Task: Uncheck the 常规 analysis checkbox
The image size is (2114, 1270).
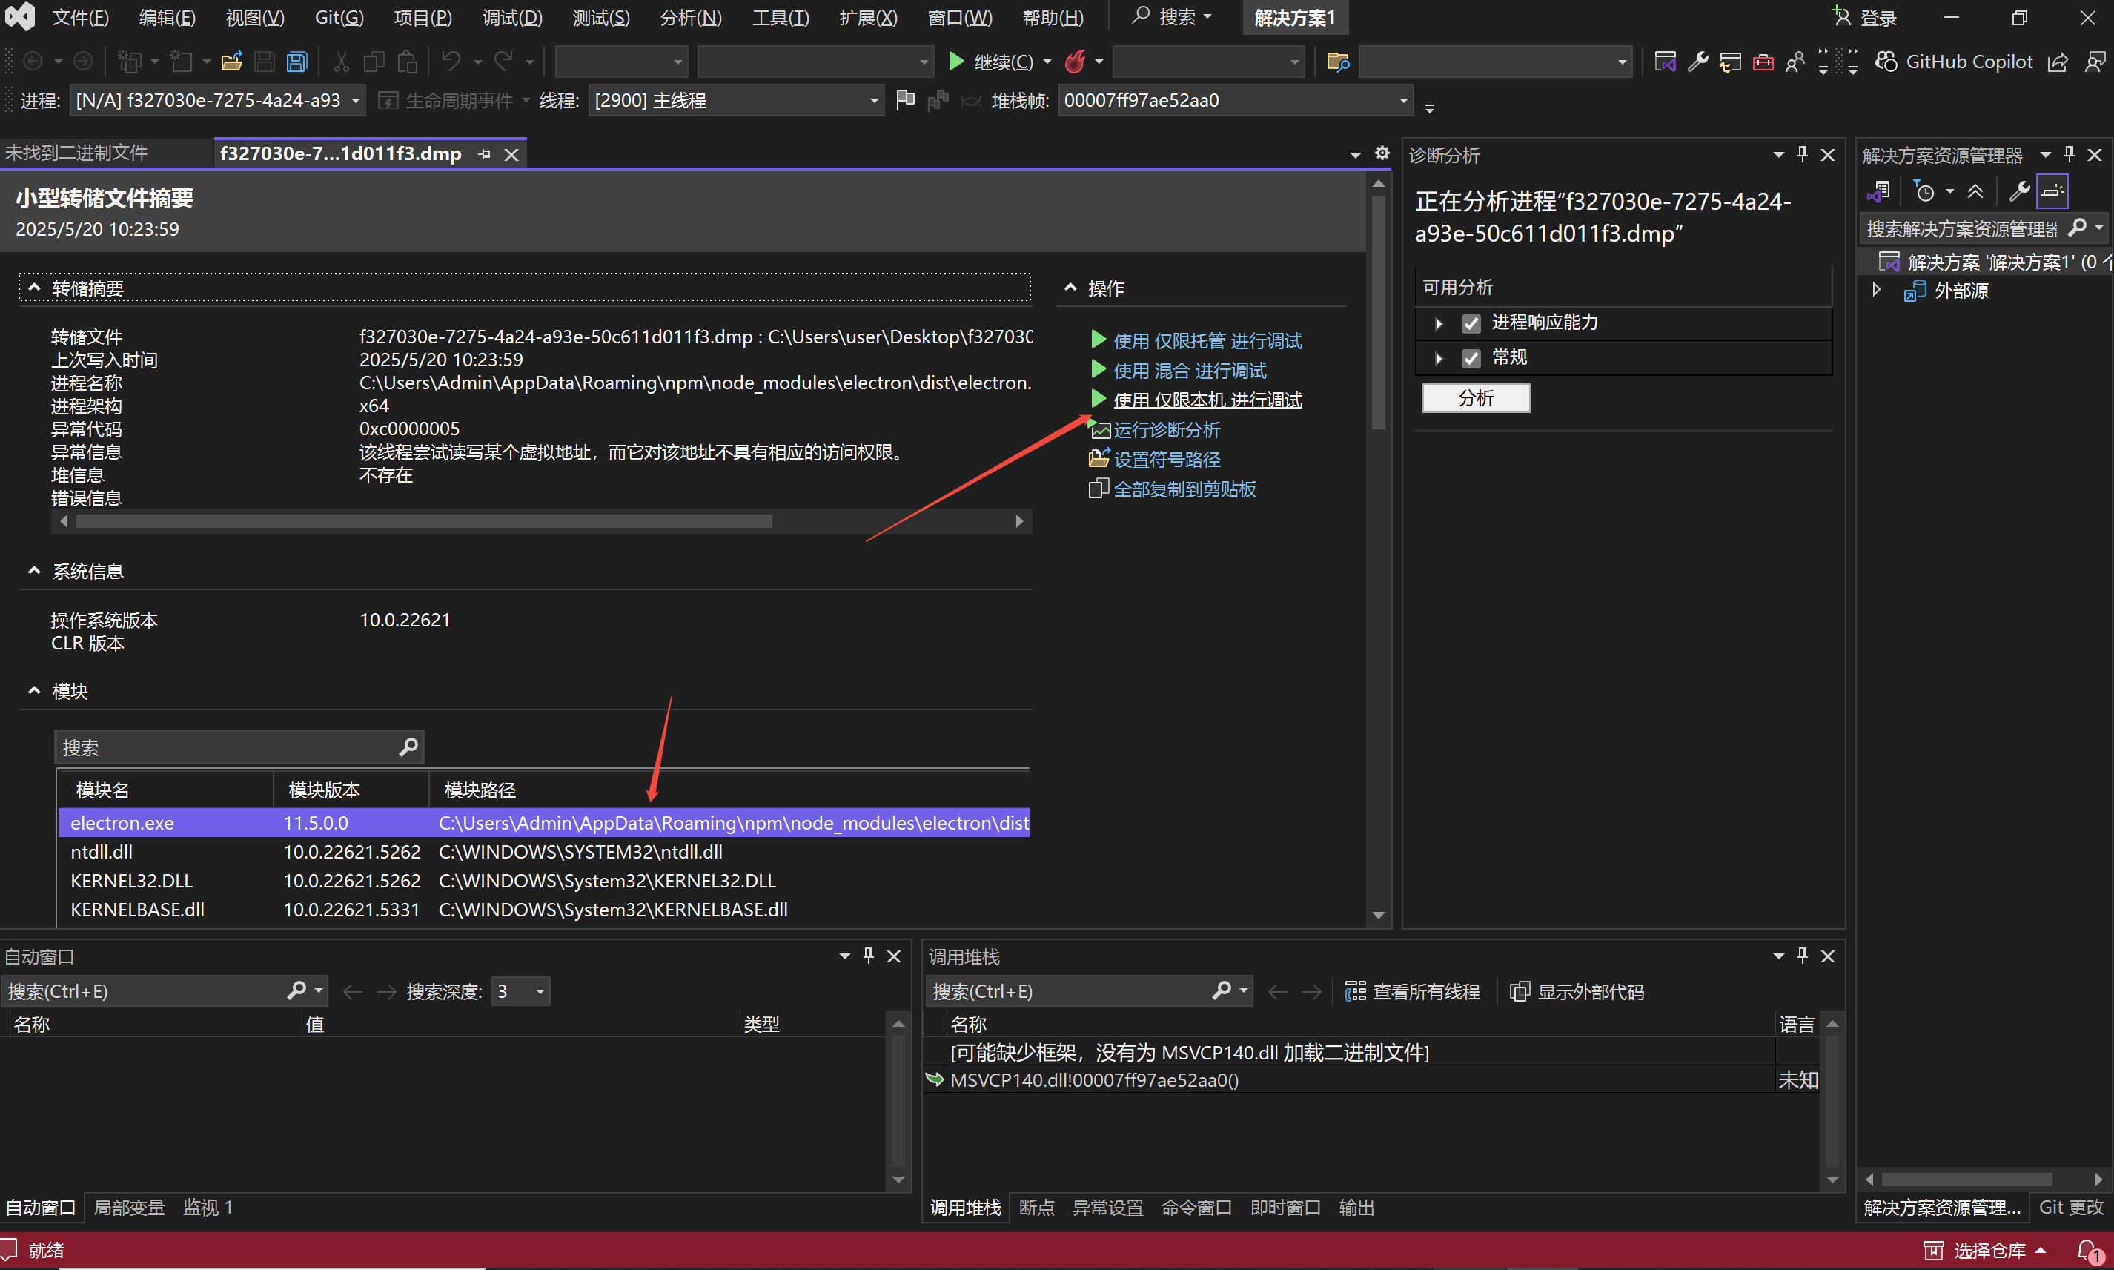Action: click(x=1471, y=358)
